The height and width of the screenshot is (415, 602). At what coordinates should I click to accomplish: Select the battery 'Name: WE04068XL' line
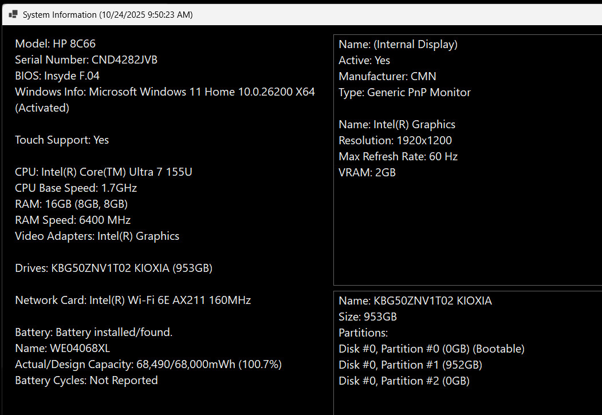62,348
